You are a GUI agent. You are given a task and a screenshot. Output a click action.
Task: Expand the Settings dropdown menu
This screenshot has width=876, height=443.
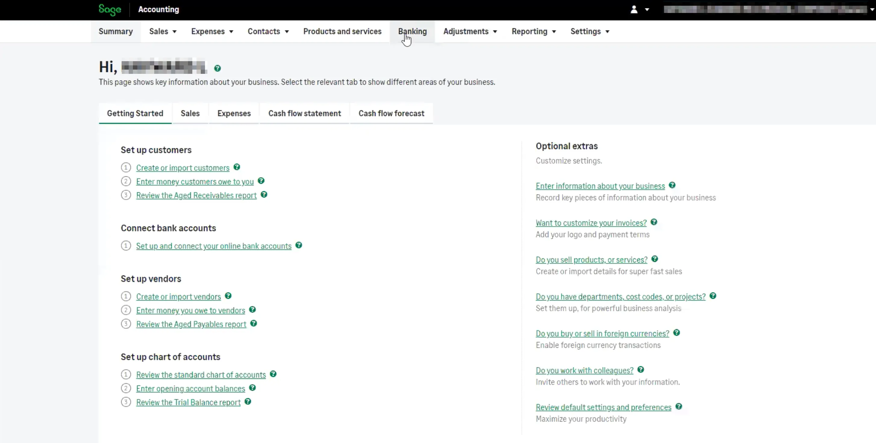(x=590, y=31)
